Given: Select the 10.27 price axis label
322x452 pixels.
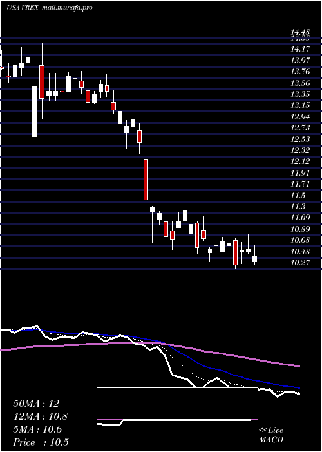Looking at the screenshot, I should coord(301,263).
